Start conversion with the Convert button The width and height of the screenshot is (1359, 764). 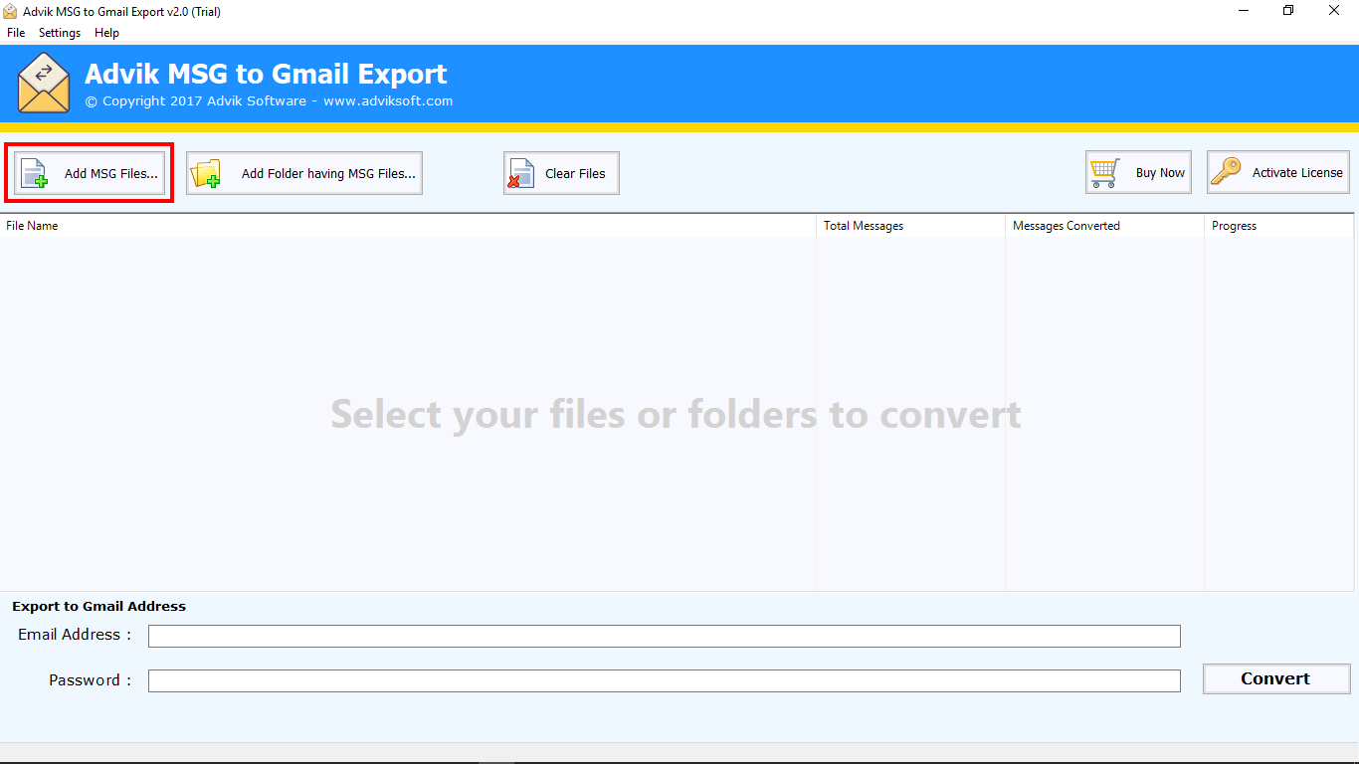pos(1276,678)
